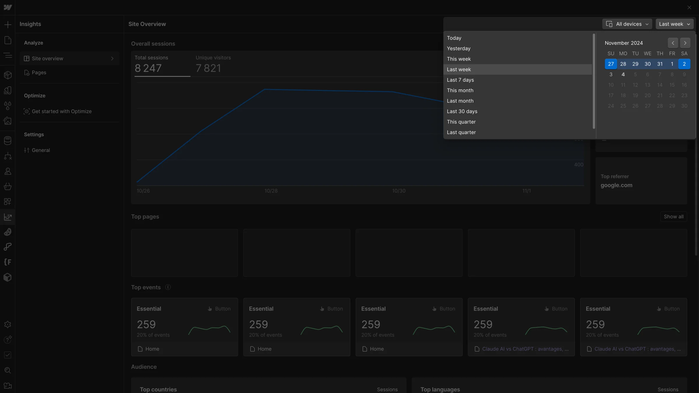Select the Last 7 days preset
This screenshot has width=699, height=393.
[x=518, y=80]
